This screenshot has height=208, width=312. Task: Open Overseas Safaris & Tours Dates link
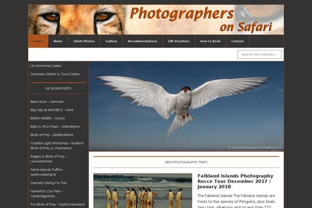tap(55, 74)
